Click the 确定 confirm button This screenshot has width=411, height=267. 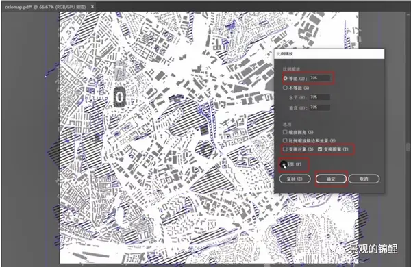(331, 179)
